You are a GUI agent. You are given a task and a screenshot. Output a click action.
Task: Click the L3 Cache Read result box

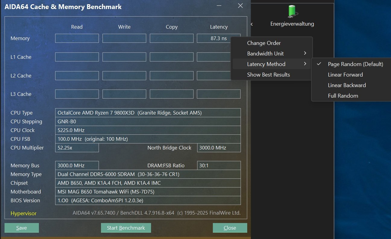(x=77, y=94)
